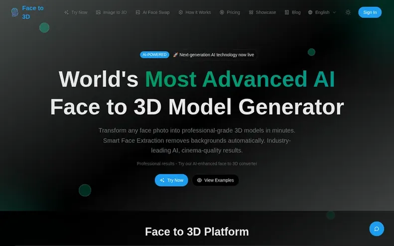
Task: Click 'Transform any face photo' description paragraph
Action: (x=197, y=140)
